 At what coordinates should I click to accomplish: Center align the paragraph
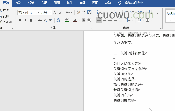(104, 20)
